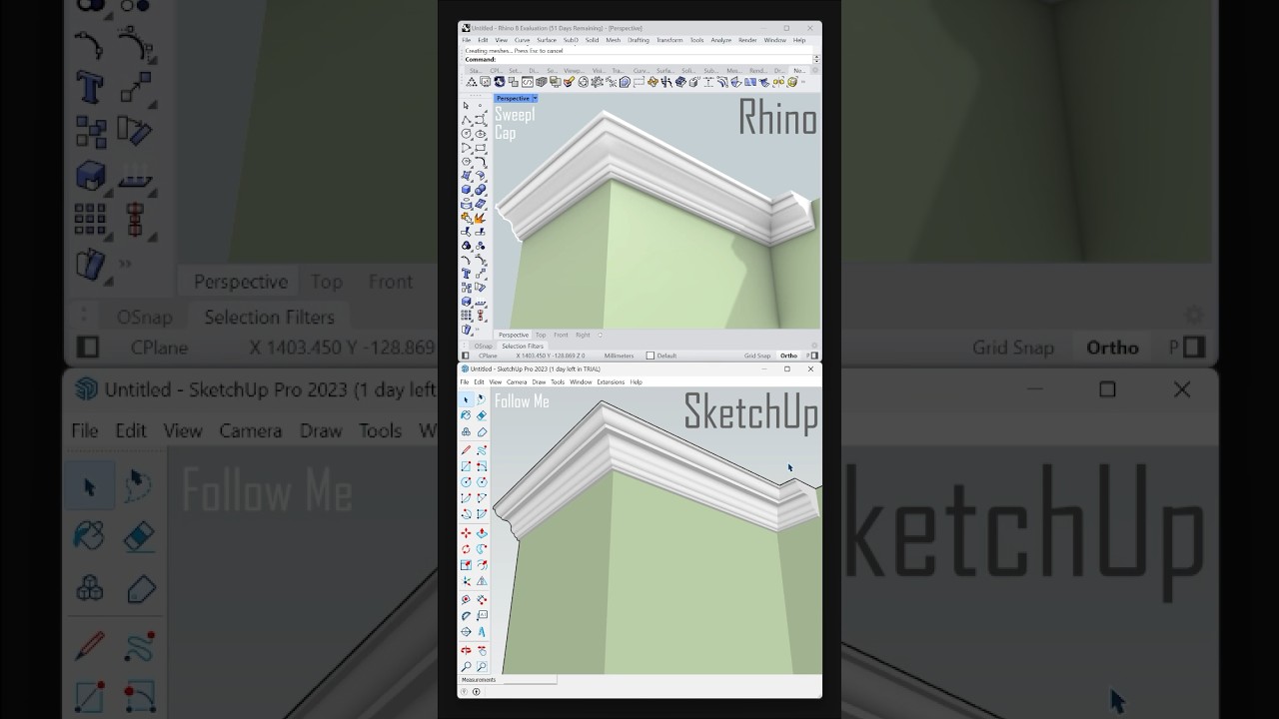The height and width of the screenshot is (719, 1279).
Task: Click the Boolean Union spheres icon in Rhino
Action: (481, 189)
